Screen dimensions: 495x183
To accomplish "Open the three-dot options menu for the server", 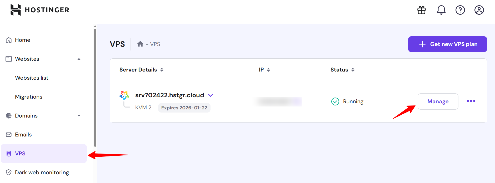I will [471, 101].
